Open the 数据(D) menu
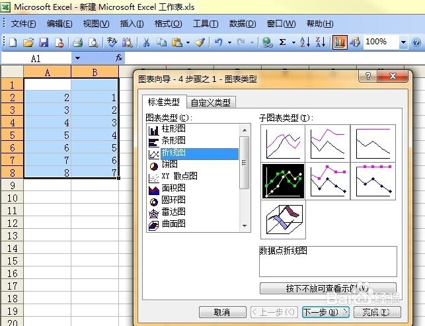425x326 pixels. tap(243, 24)
